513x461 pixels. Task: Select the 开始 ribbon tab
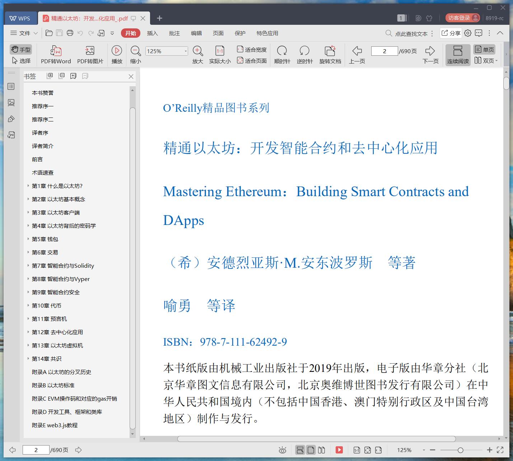click(130, 33)
